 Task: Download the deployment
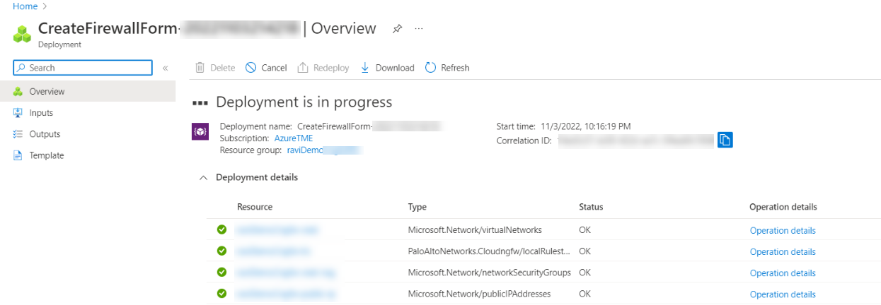[387, 68]
